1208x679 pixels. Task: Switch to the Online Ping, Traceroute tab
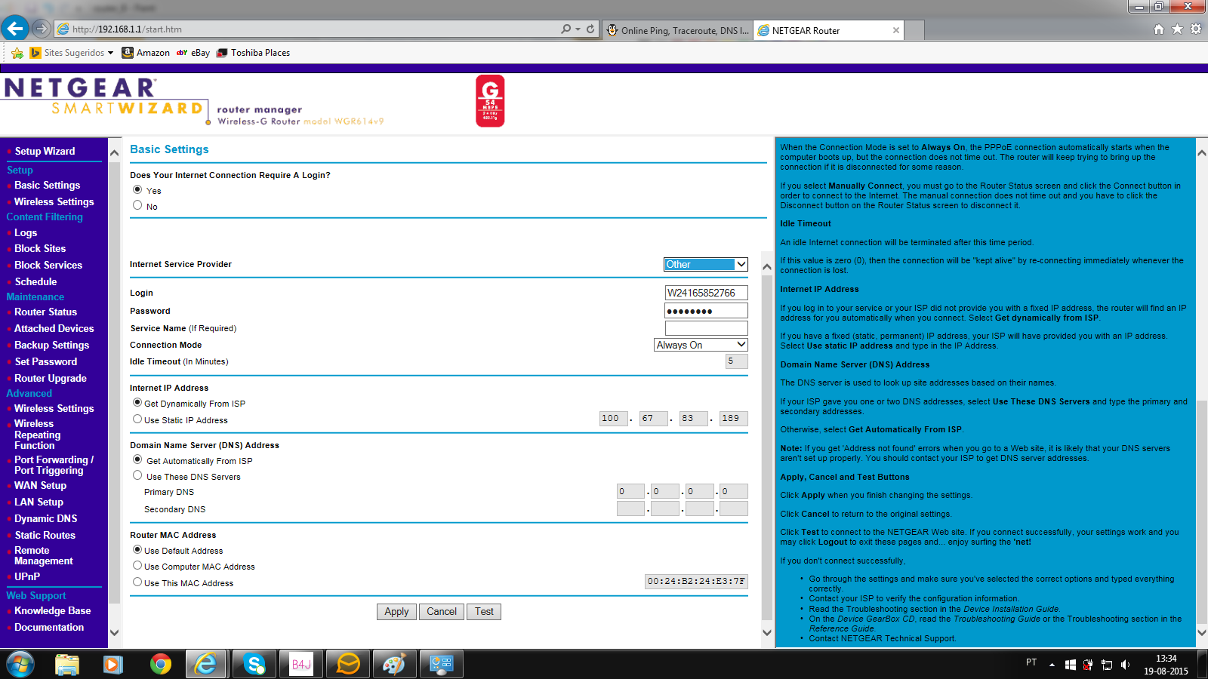[677, 31]
